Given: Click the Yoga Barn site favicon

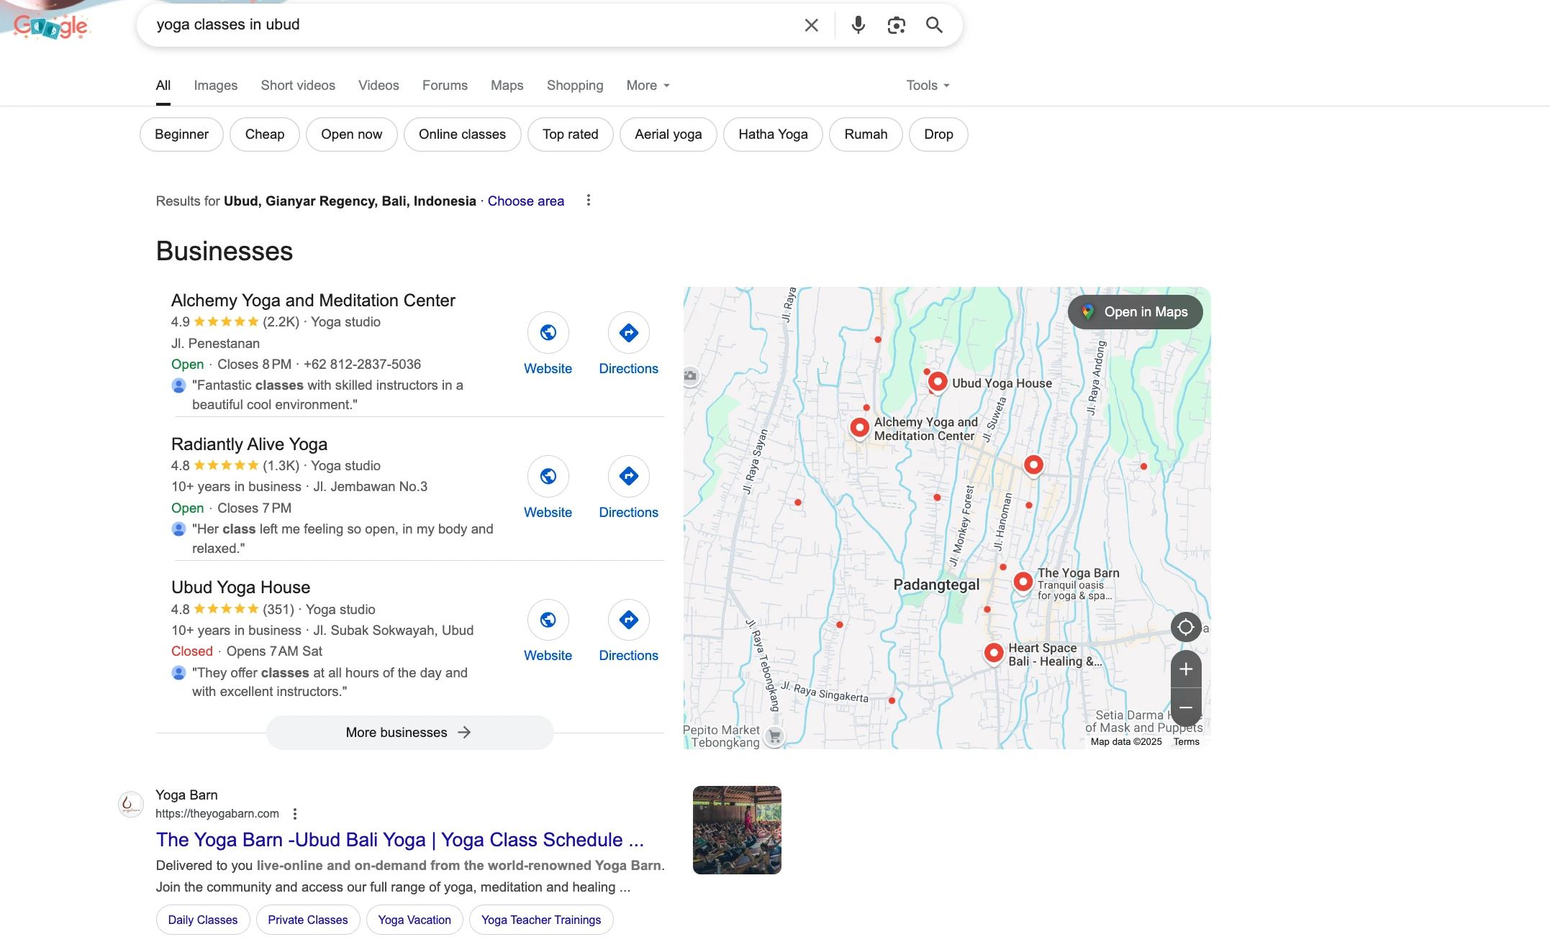Looking at the screenshot, I should click(130, 805).
